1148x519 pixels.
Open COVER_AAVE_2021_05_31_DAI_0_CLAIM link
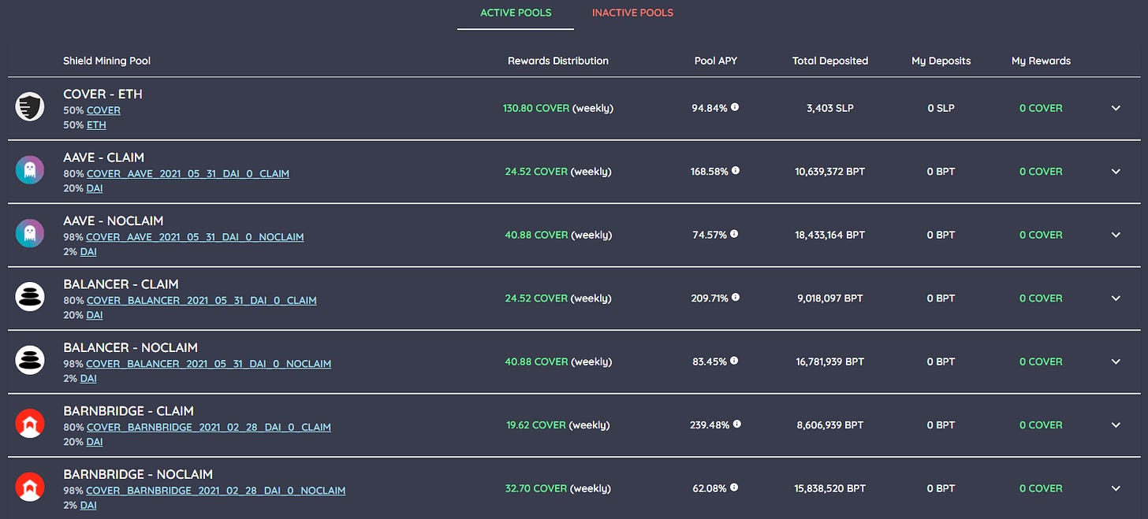tap(188, 173)
